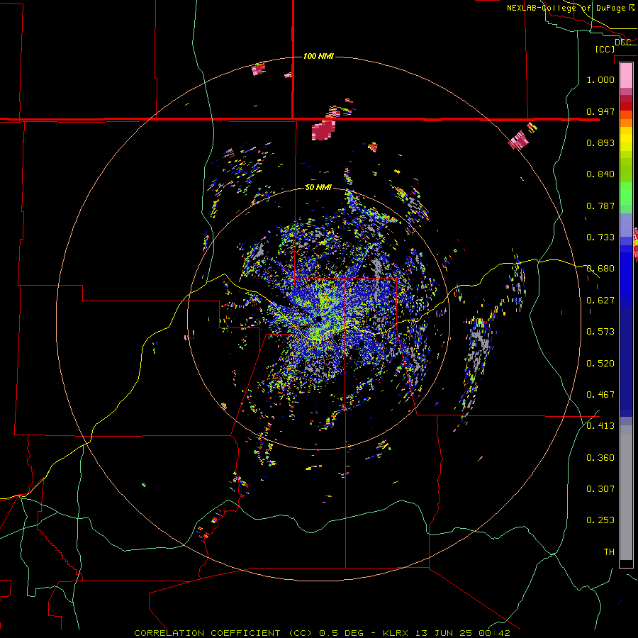638x638 pixels.
Task: Select the 0.573 value on the color scale
Action: 600,332
